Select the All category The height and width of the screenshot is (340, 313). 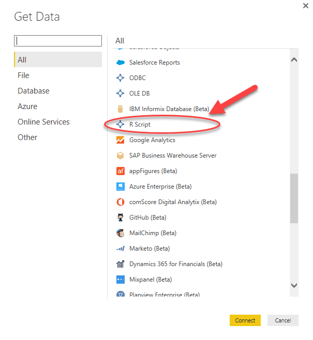(58, 59)
